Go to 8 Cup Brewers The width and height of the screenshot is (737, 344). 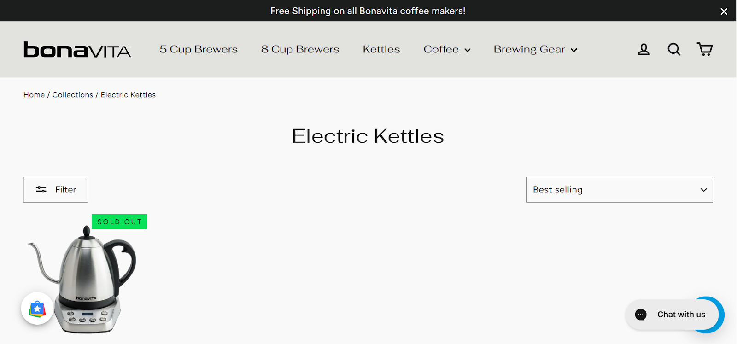300,49
